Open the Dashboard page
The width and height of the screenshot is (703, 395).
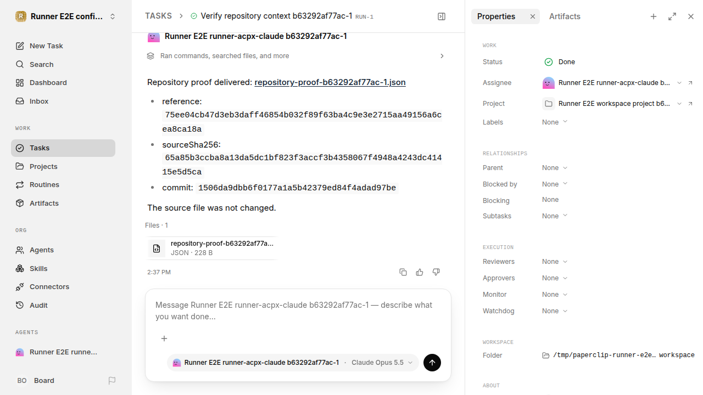click(x=63, y=82)
